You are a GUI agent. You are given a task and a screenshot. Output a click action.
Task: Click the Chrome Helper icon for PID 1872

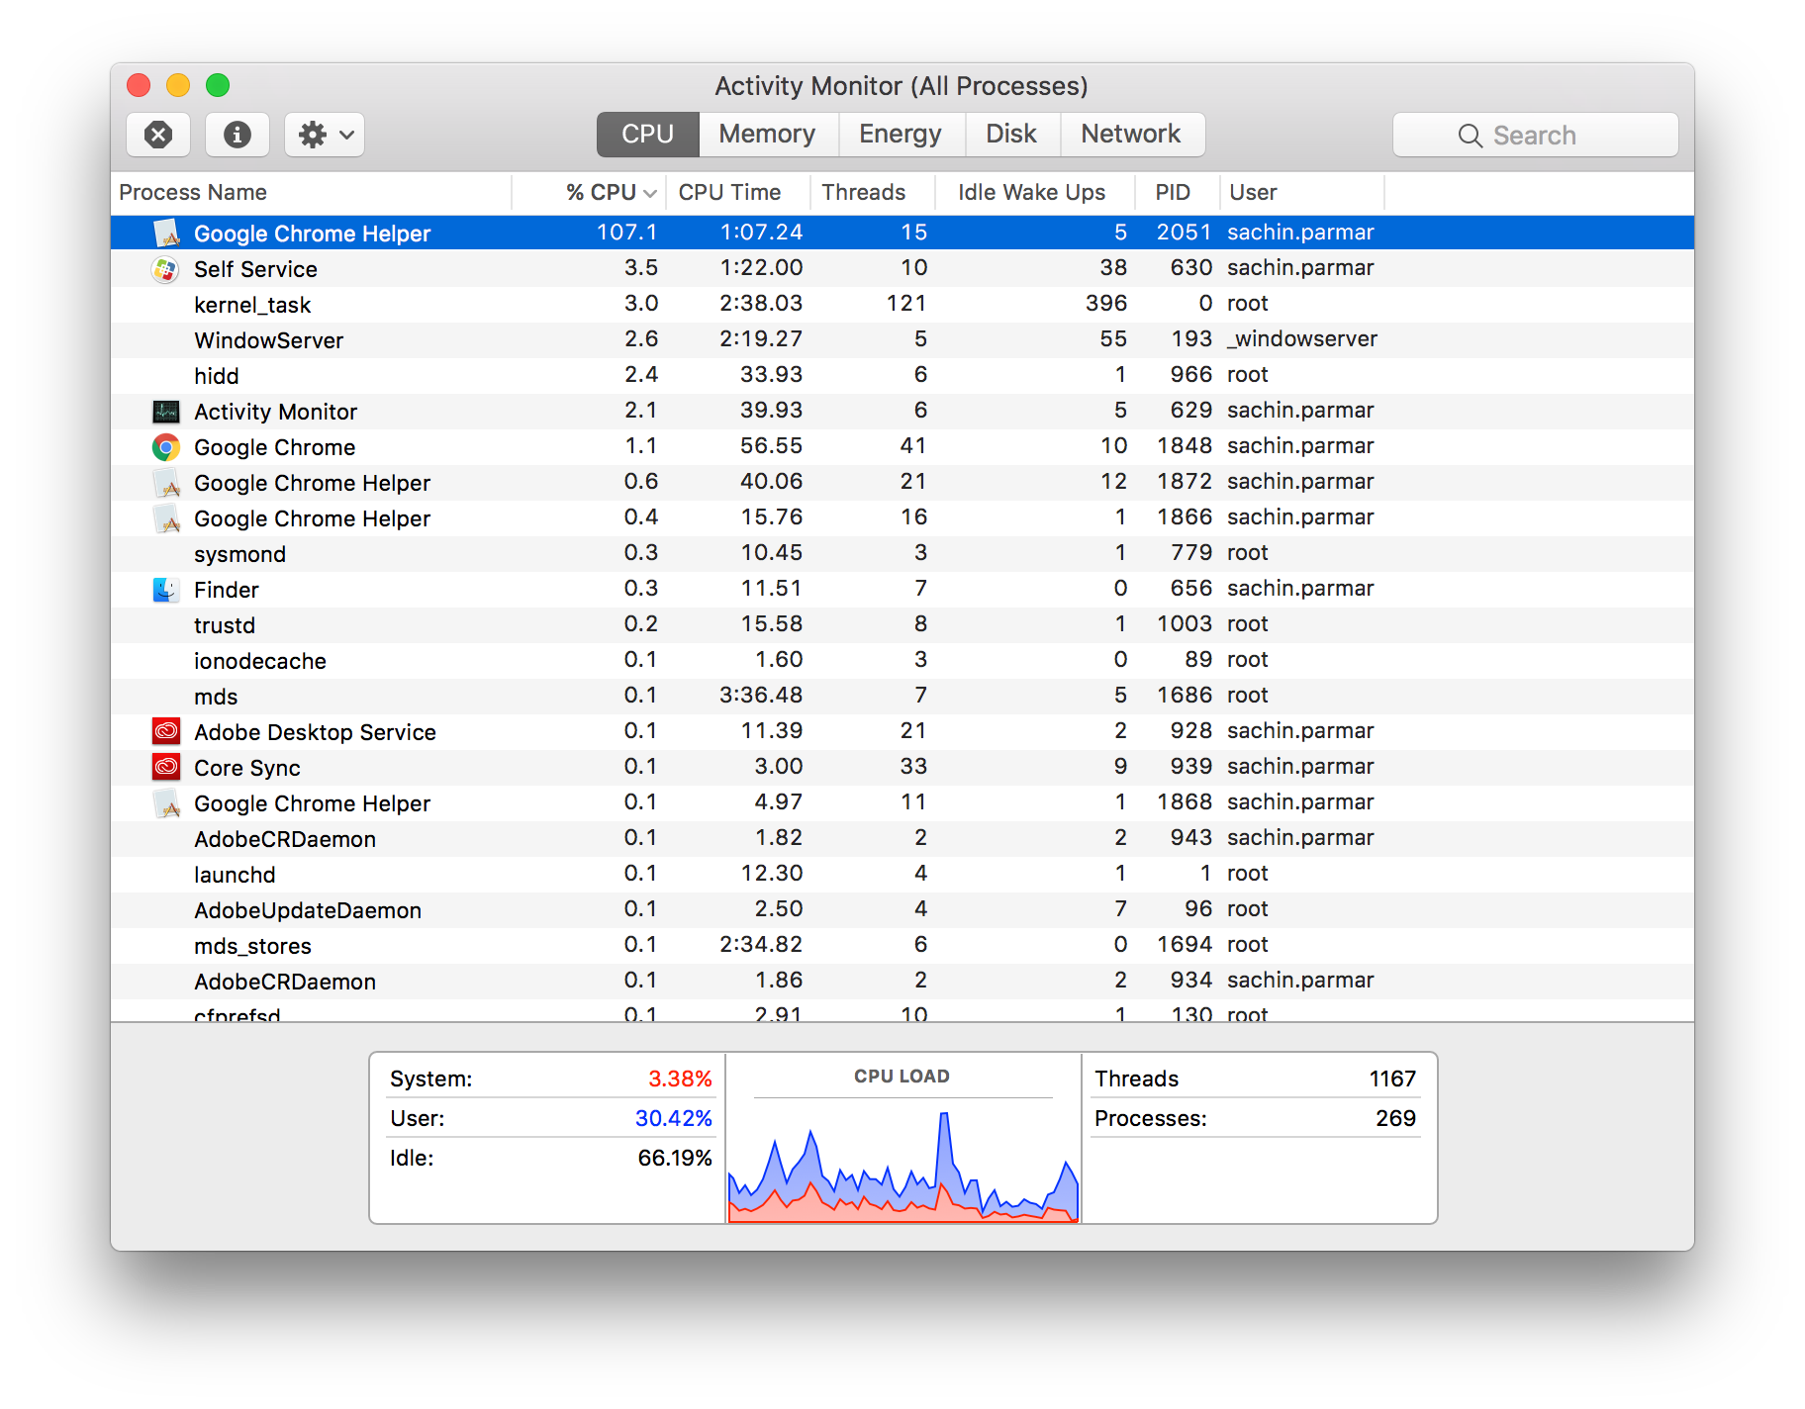[x=166, y=483]
